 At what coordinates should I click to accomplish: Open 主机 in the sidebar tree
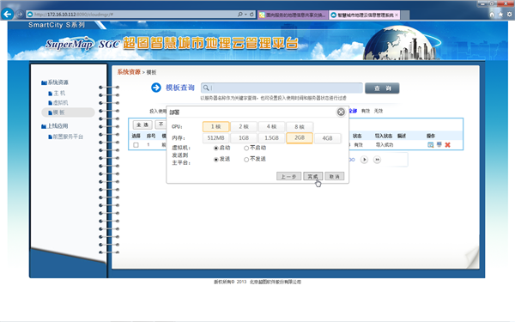click(59, 94)
